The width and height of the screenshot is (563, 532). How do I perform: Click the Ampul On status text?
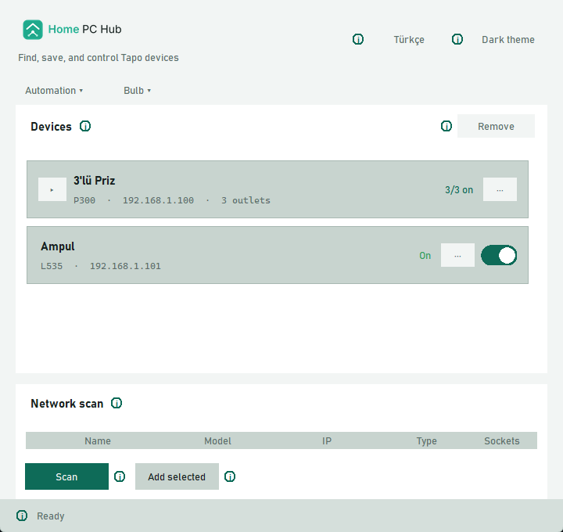tap(425, 255)
